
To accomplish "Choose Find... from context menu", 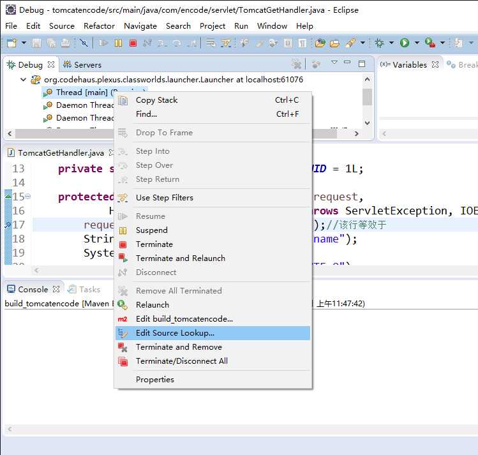I will 213,114.
